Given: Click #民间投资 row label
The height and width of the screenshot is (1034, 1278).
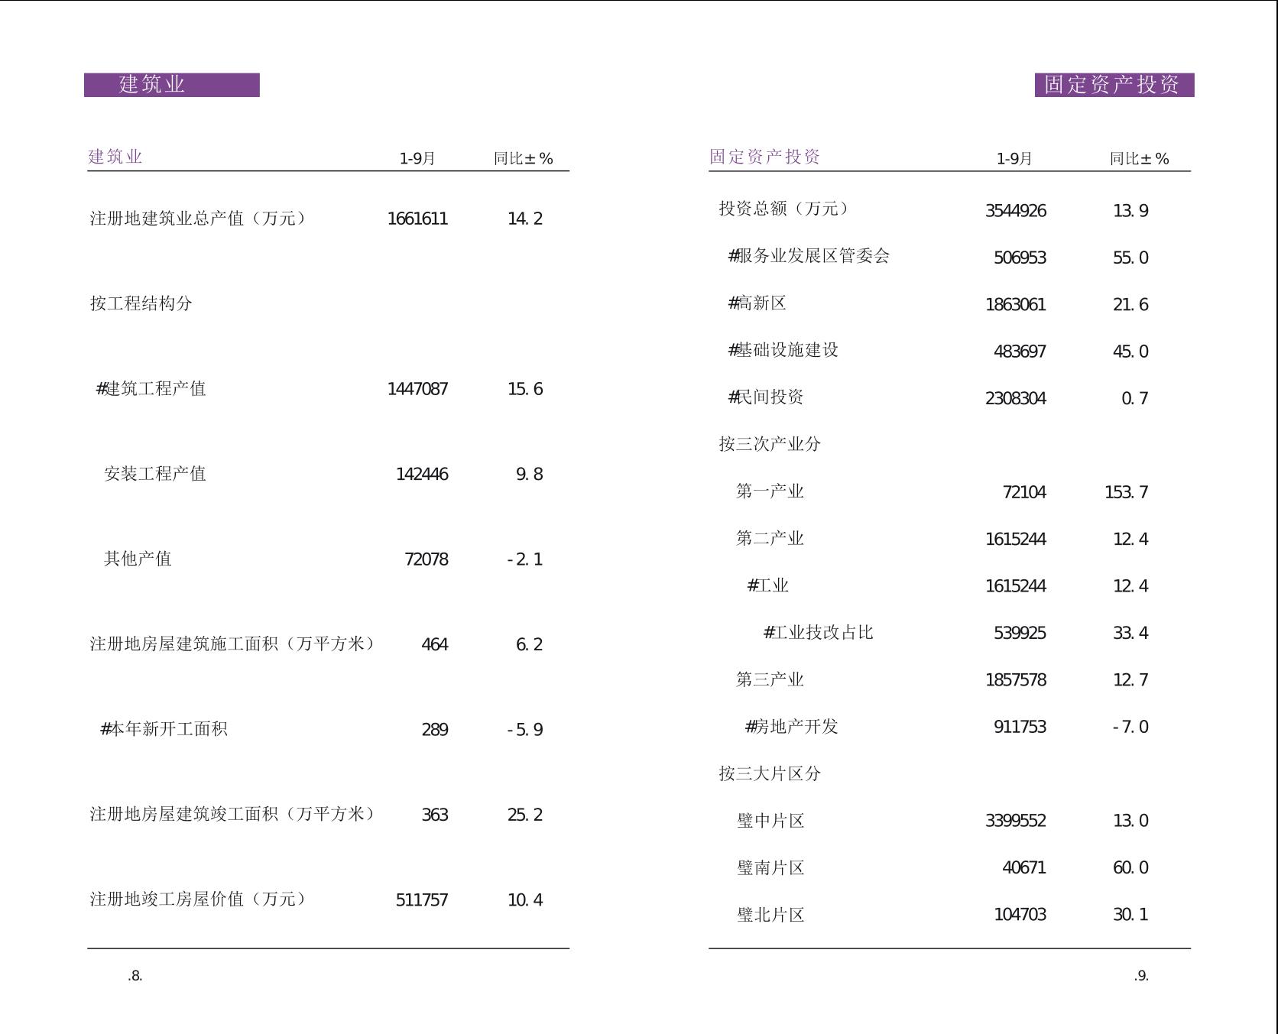Looking at the screenshot, I should pos(766,397).
